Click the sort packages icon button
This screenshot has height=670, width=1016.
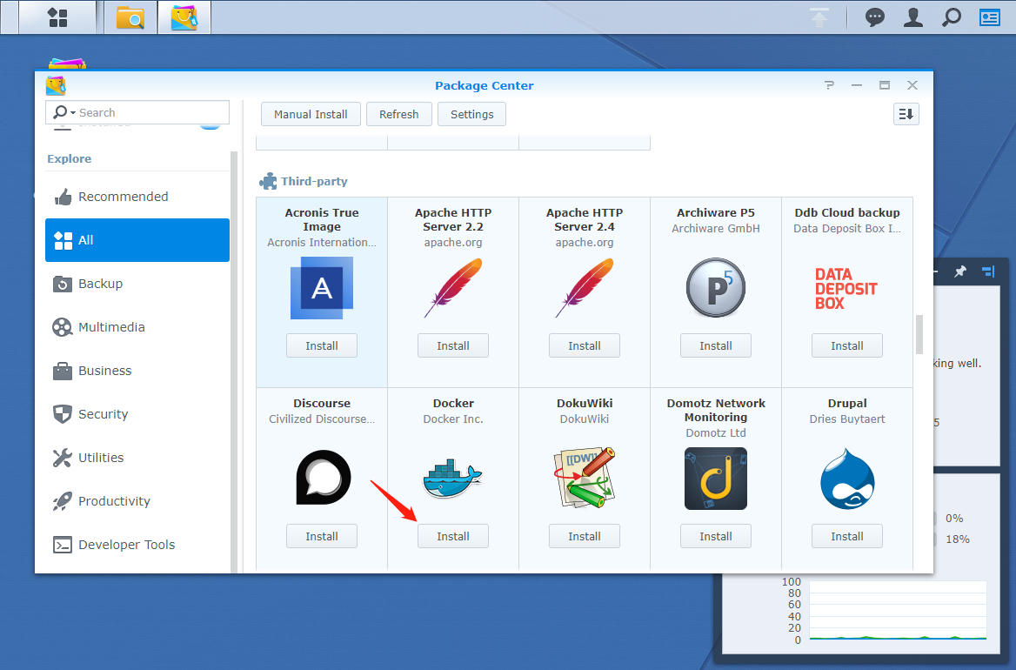(906, 114)
